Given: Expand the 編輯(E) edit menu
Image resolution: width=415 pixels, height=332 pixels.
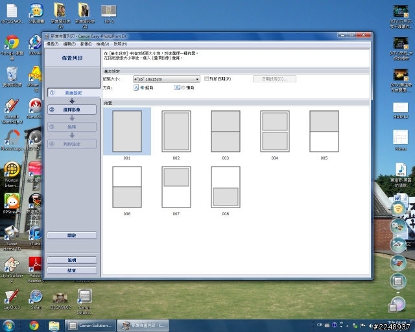Looking at the screenshot, I should coord(69,43).
